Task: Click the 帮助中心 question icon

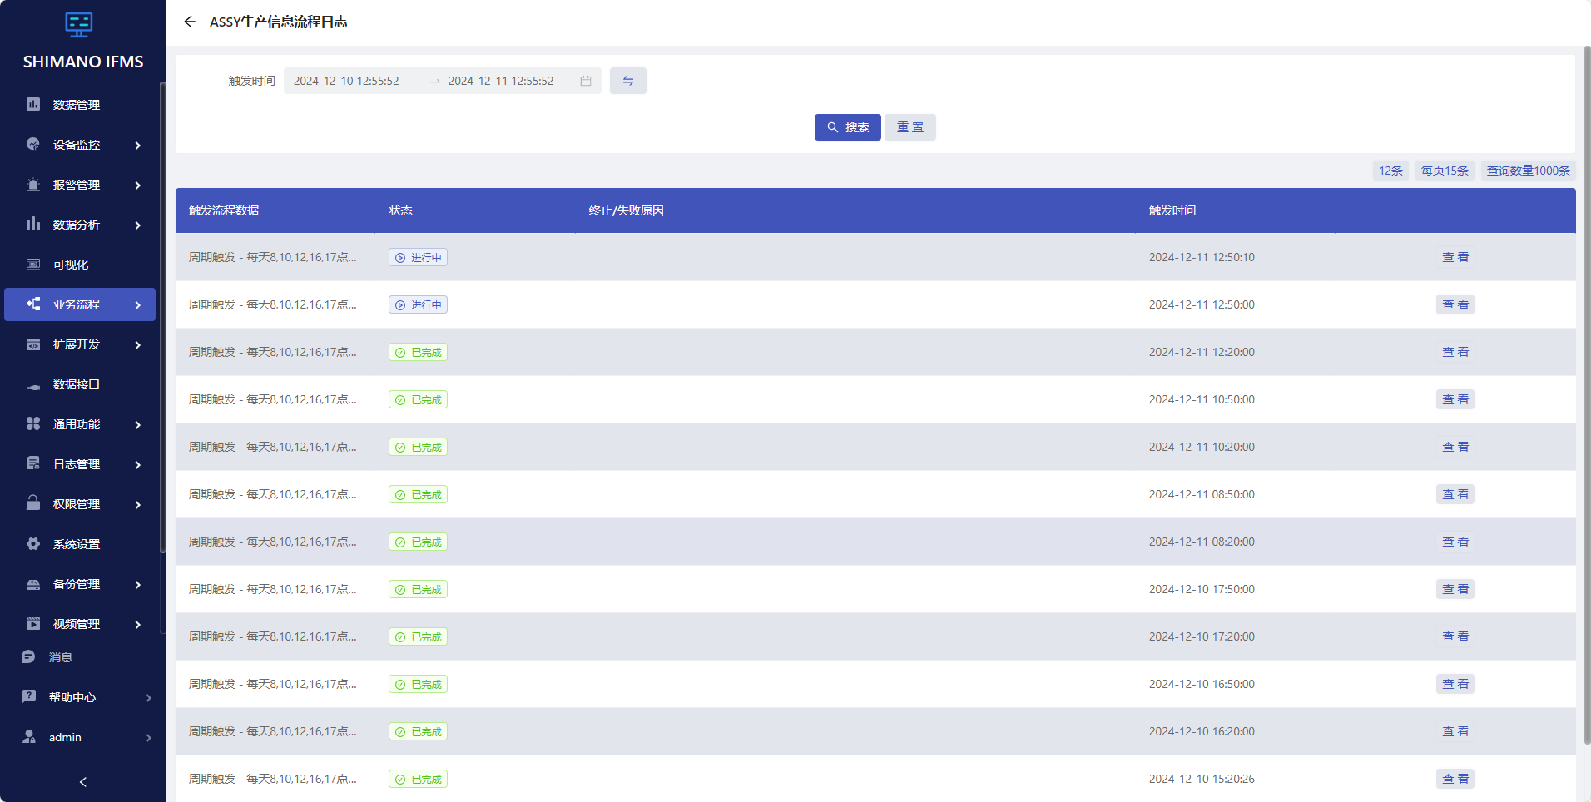Action: [x=29, y=696]
